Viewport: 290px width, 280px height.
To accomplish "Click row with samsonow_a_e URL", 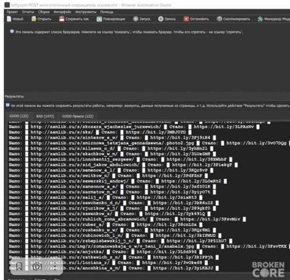I will 113,187.
